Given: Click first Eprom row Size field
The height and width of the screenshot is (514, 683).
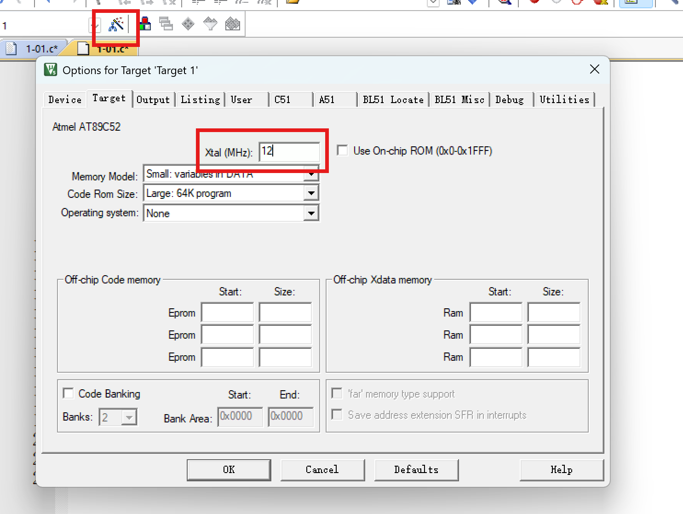Looking at the screenshot, I should pos(285,312).
